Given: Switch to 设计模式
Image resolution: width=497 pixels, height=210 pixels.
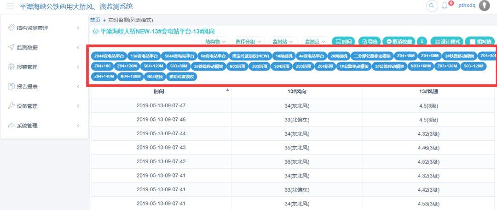Looking at the screenshot, I should point(447,41).
